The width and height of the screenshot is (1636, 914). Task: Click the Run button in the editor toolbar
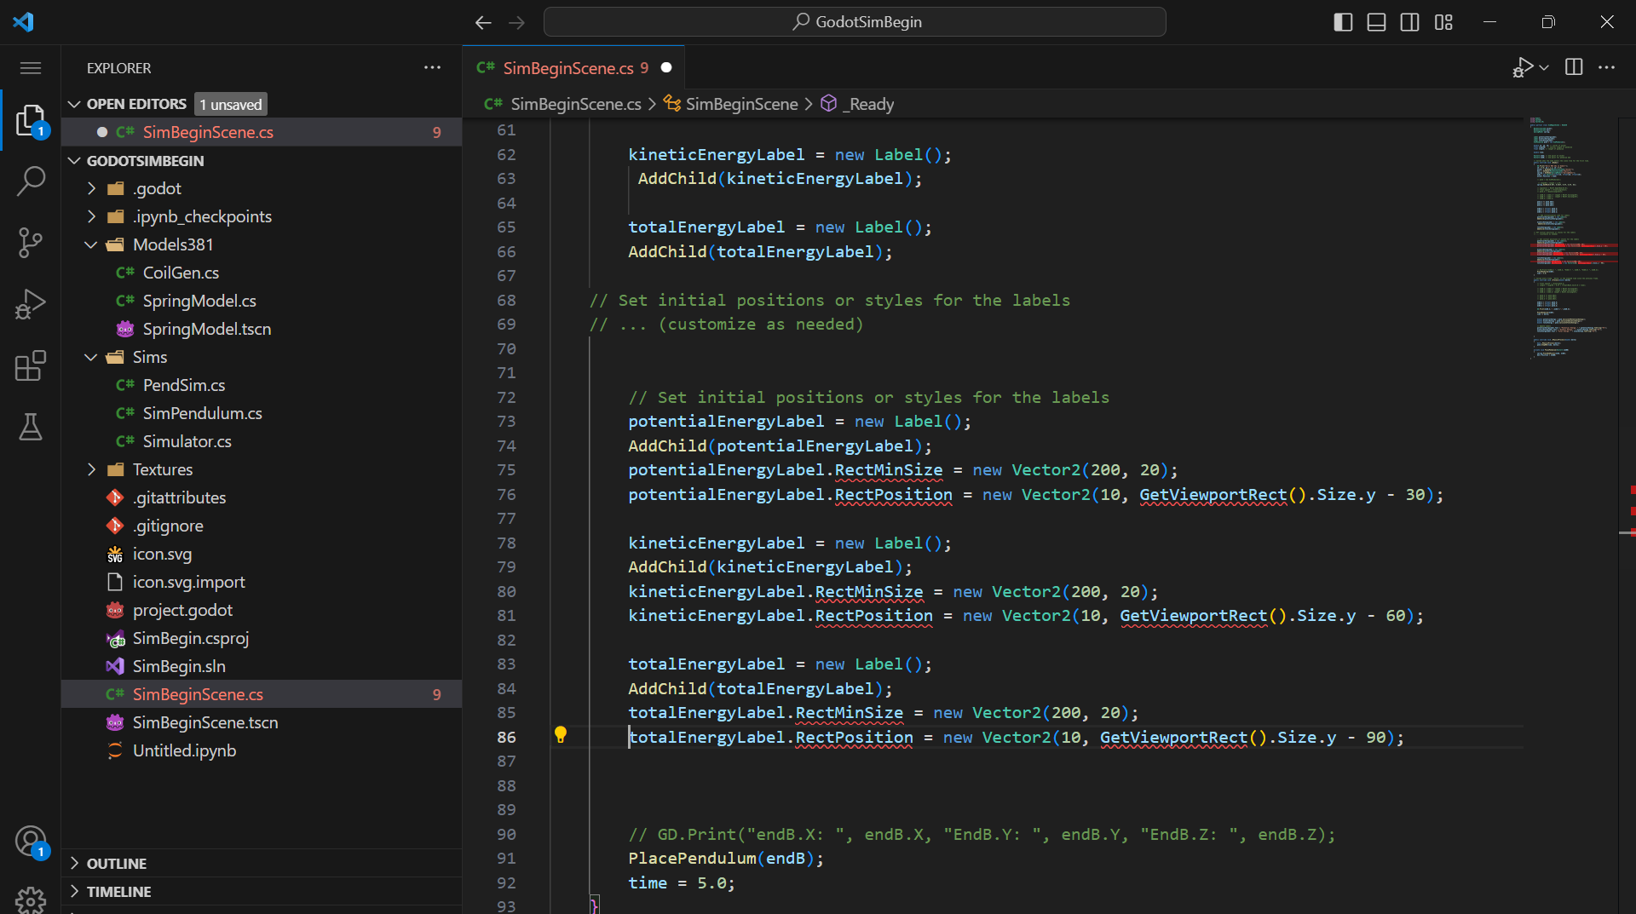(x=1524, y=67)
